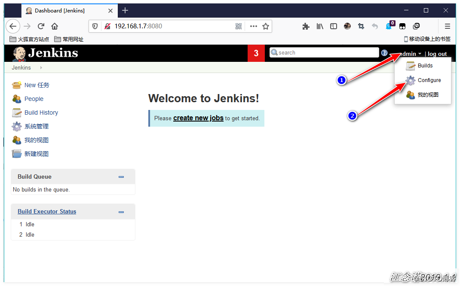Click the avatar profile icon in toolbar
460x286 pixels.
pos(347,26)
